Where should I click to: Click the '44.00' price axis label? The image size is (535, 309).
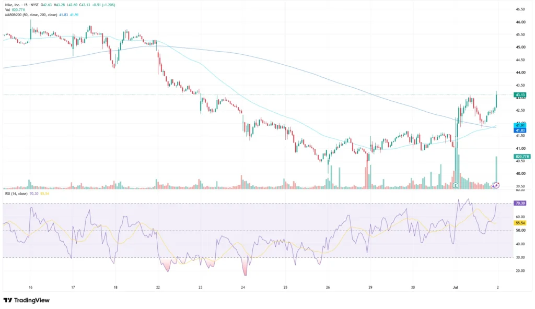click(520, 73)
